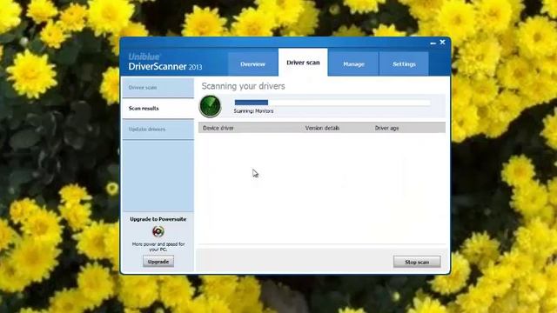Click the Uniblue DriverScanner 2013 logo
Viewport: 557px width, 313px height.
[x=165, y=62]
